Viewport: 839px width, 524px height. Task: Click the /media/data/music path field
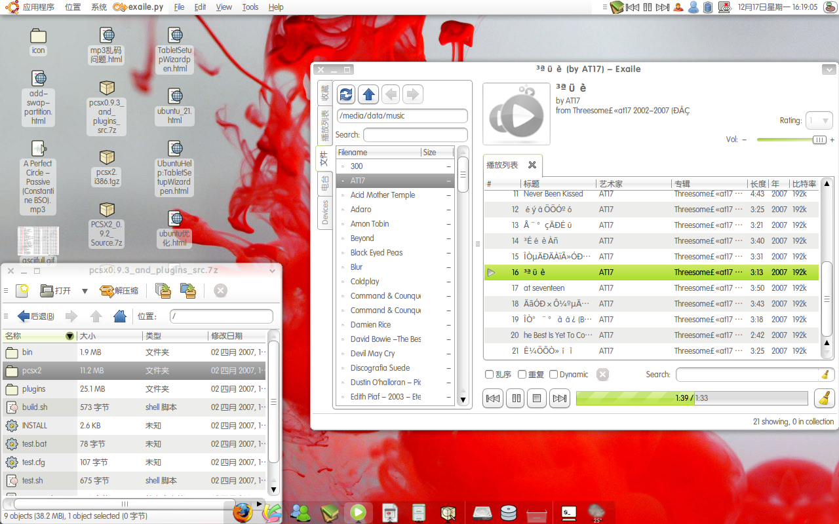[402, 116]
